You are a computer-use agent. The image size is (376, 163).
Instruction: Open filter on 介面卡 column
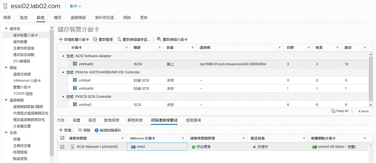click(126, 48)
